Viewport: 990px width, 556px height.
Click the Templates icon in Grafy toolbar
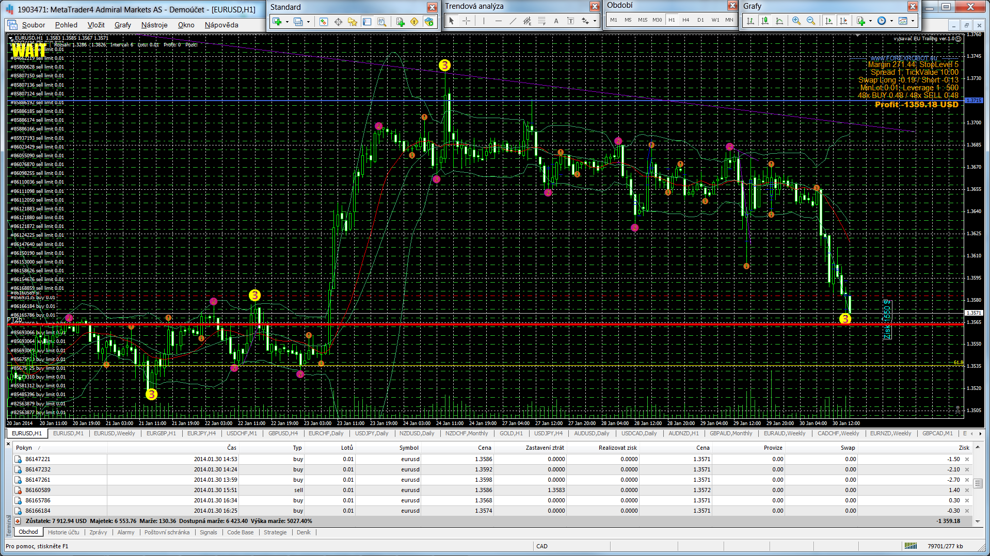[x=903, y=21]
